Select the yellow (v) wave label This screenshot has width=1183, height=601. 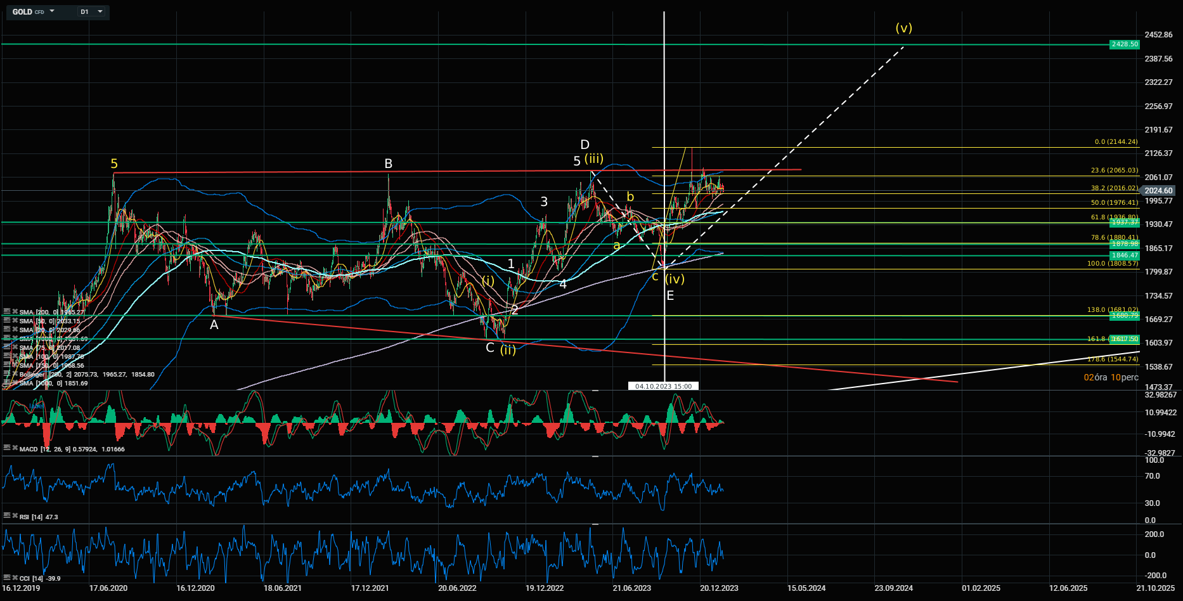903,28
